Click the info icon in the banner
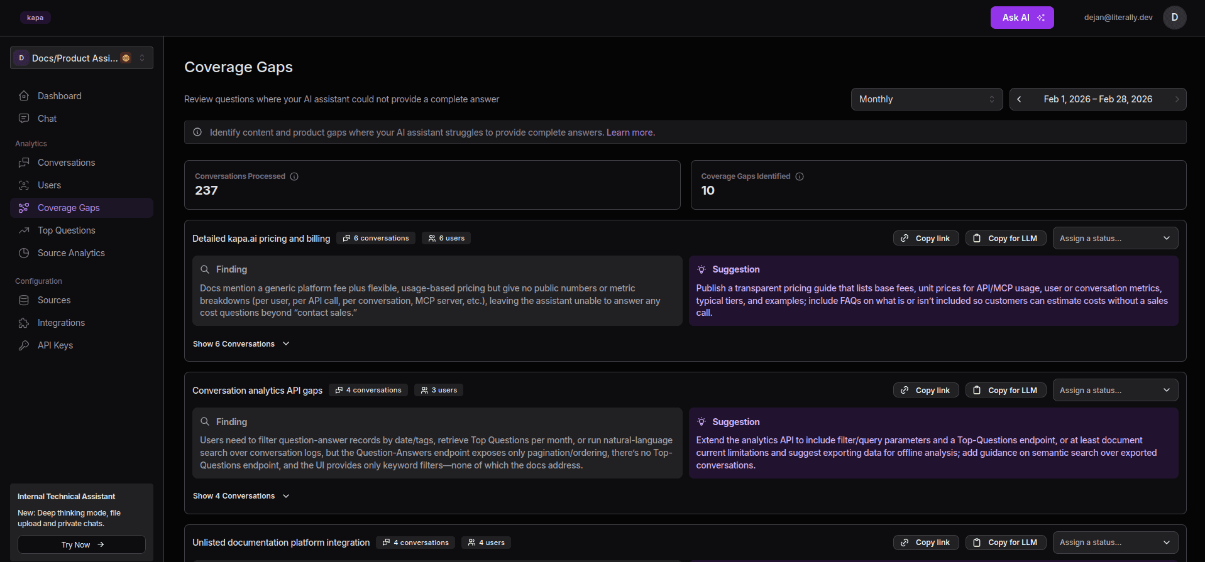The height and width of the screenshot is (562, 1205). click(x=197, y=132)
